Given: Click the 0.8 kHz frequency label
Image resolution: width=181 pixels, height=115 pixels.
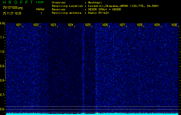Looking at the screenshot, I should click(x=2, y=80).
